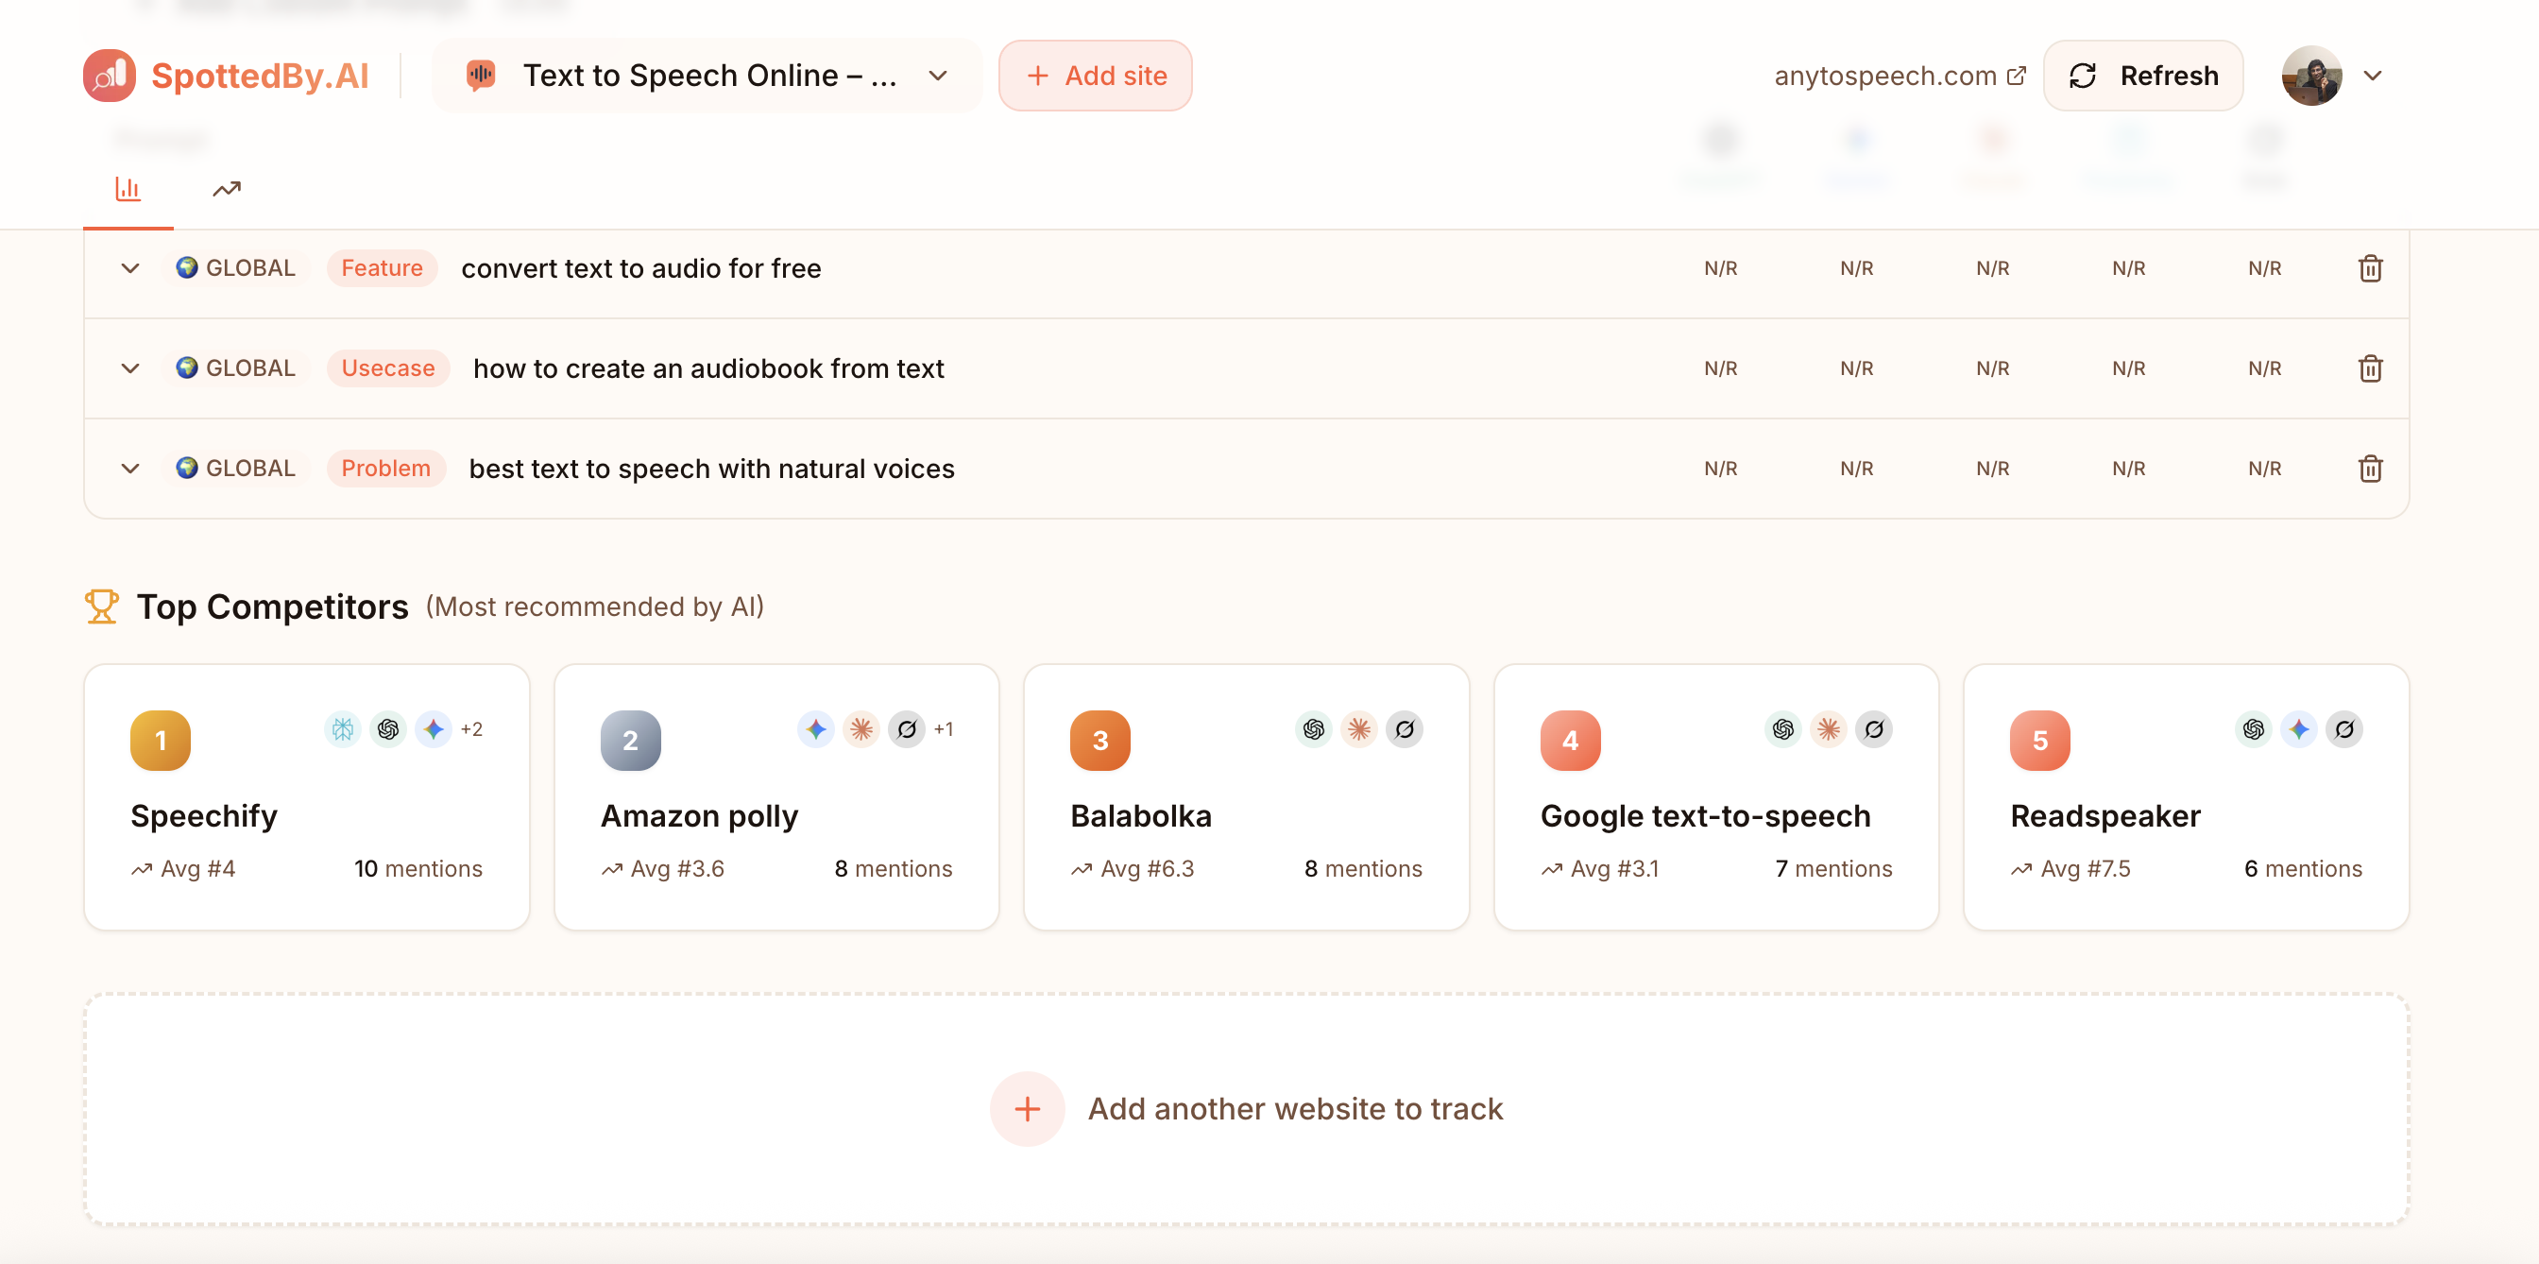2539x1264 pixels.
Task: Click the Grok icon on the Amazon polly card
Action: pos(907,729)
